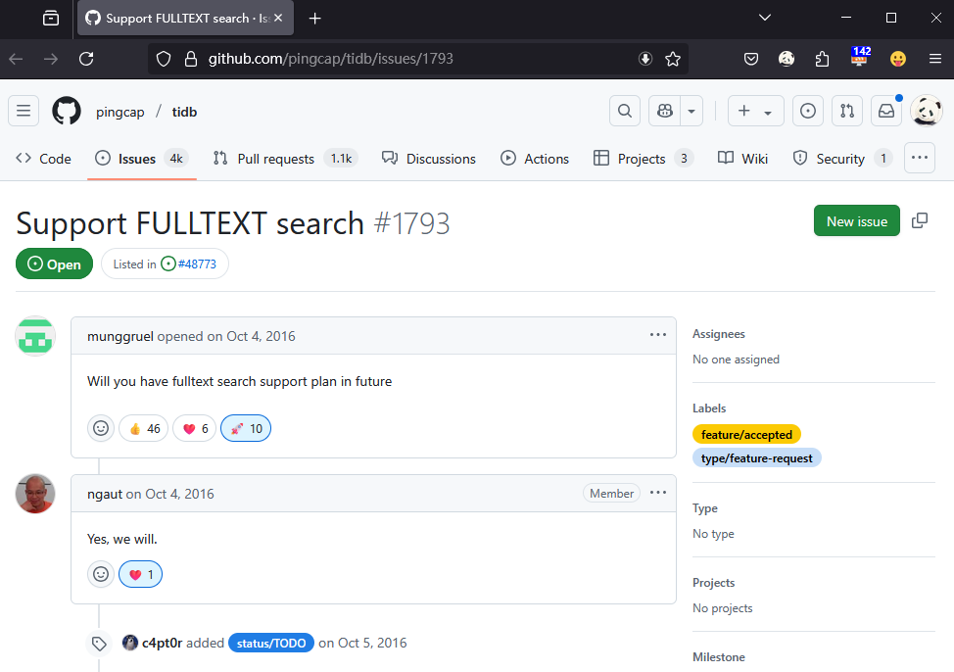View site security padlock info
954x672 pixels.
click(x=191, y=59)
